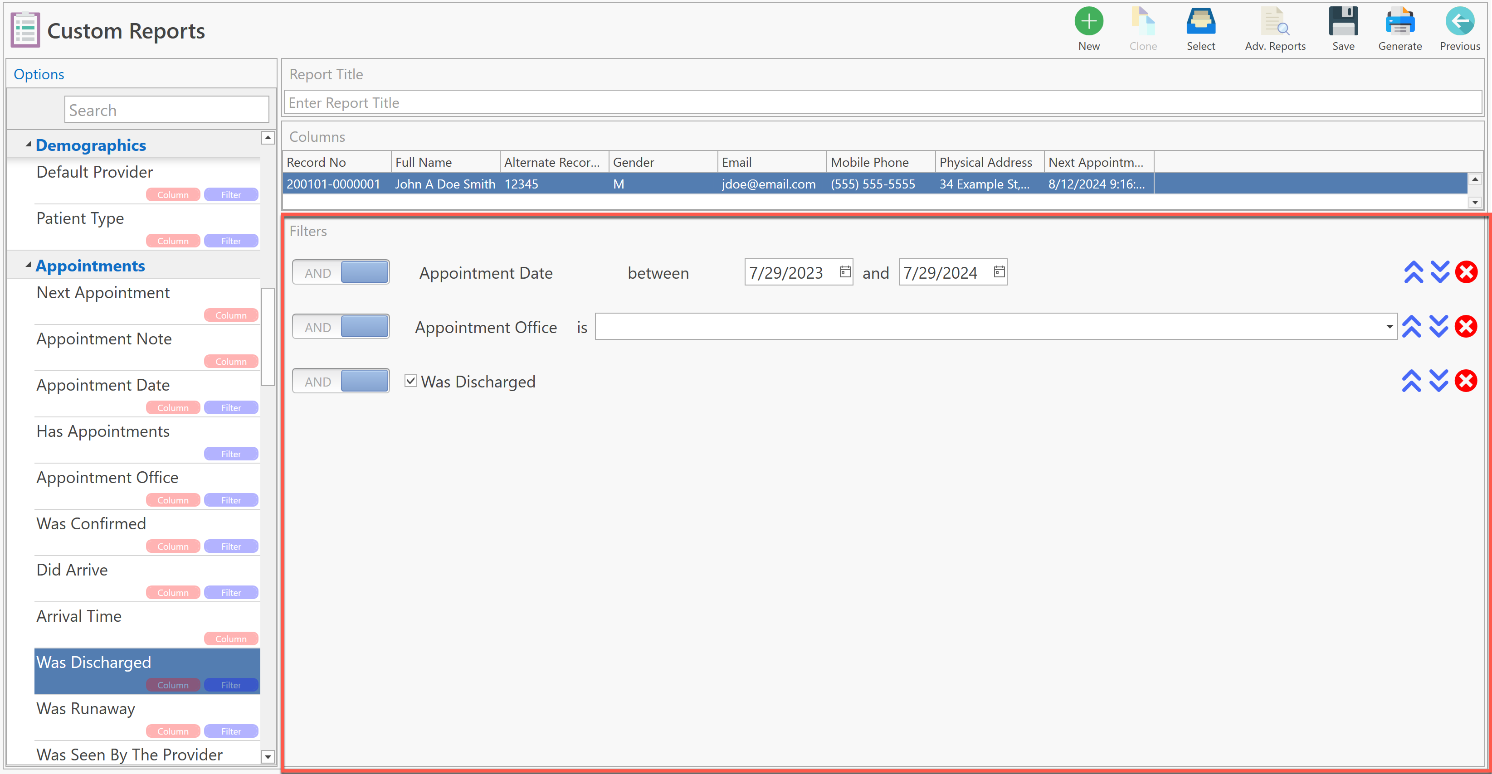Image resolution: width=1492 pixels, height=774 pixels.
Task: Select Was Confirmed in the options list
Action: [x=91, y=523]
